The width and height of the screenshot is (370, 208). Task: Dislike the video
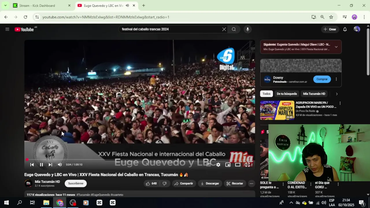click(164, 183)
